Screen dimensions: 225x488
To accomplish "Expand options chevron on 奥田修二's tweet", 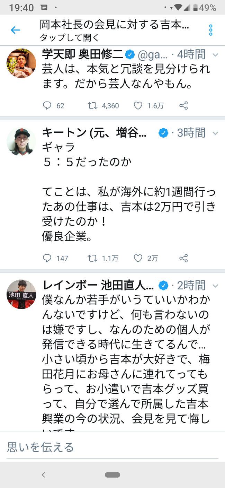I will (215, 55).
